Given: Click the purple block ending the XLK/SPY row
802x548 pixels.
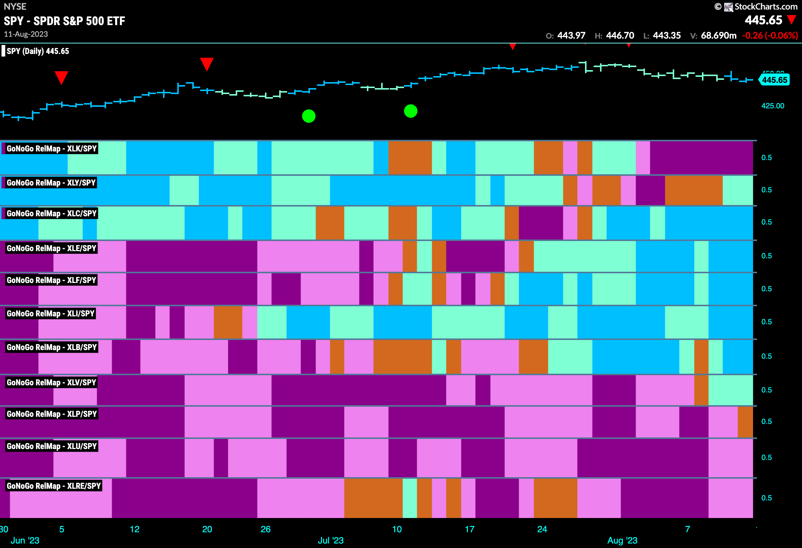Looking at the screenshot, I should [x=702, y=158].
